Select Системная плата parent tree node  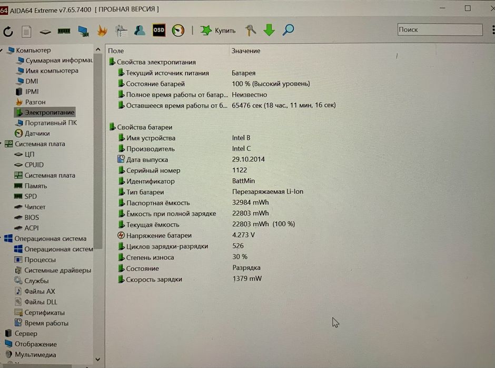[35, 144]
